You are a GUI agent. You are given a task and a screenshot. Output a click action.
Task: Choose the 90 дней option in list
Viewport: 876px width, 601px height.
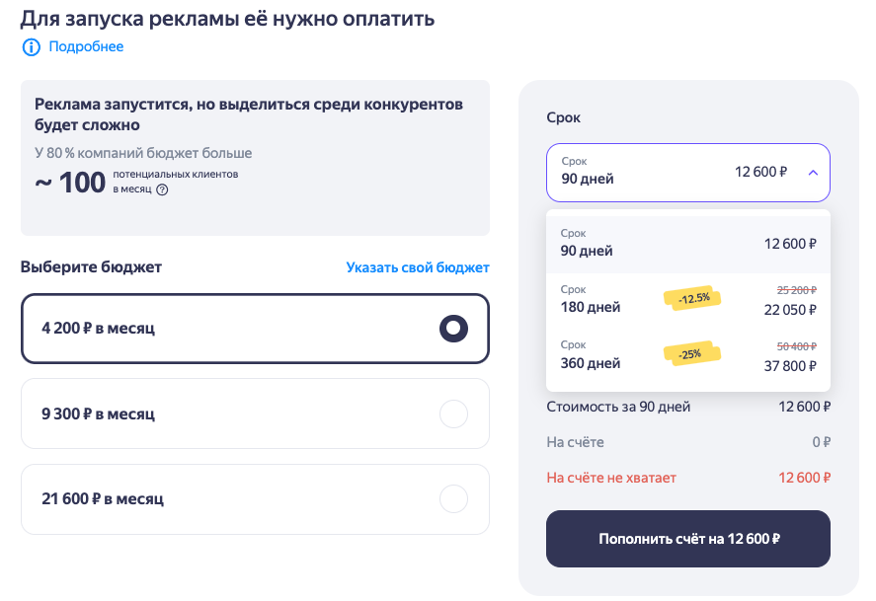[687, 244]
